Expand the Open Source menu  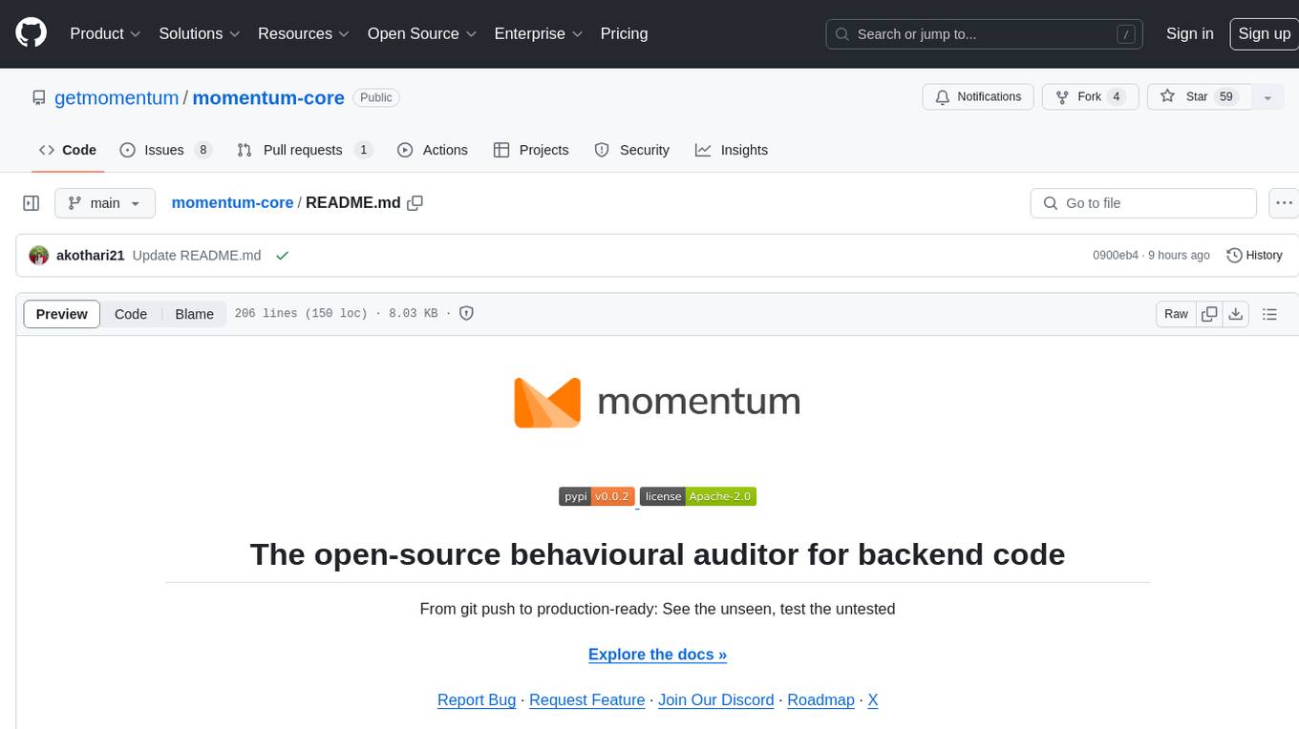(x=421, y=33)
